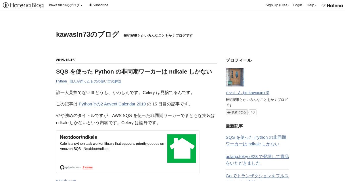Open profile link かわしん (id:kawasin73)

point(248,93)
